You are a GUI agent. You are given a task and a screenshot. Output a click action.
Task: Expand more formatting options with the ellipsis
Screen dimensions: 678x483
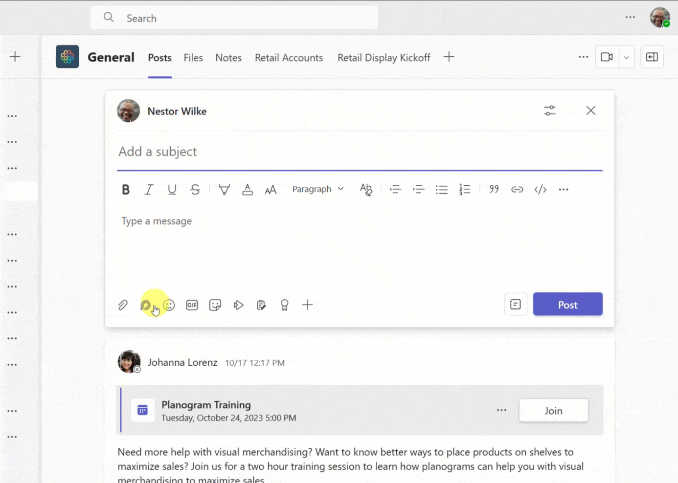point(563,189)
